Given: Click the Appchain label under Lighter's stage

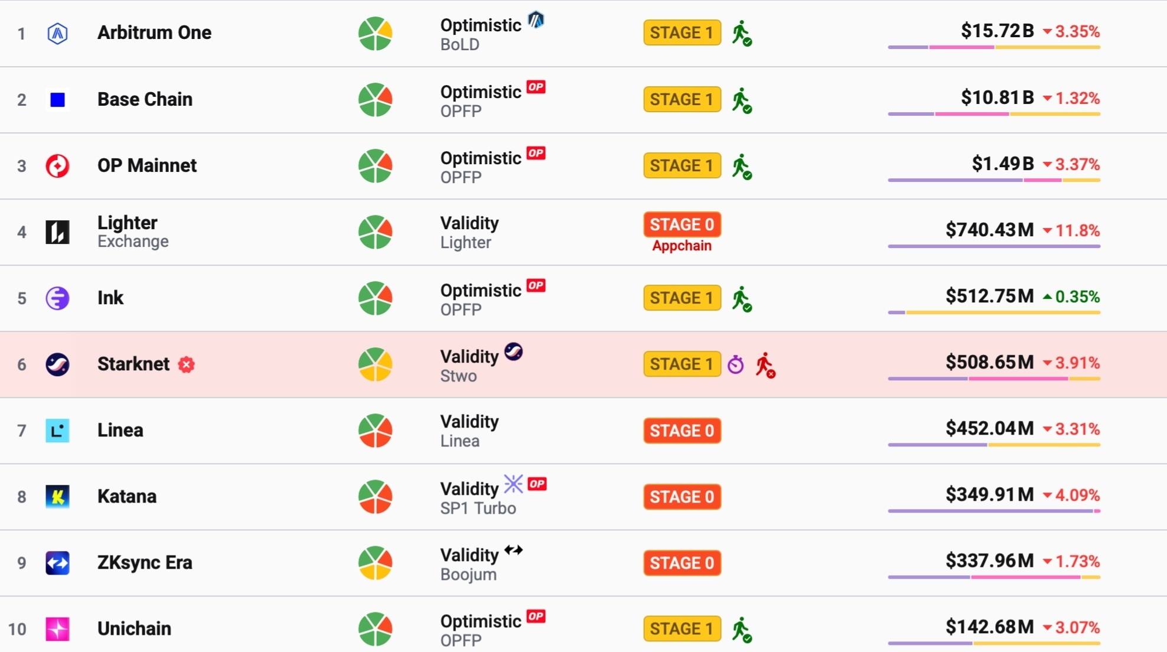Looking at the screenshot, I should pyautogui.click(x=682, y=246).
